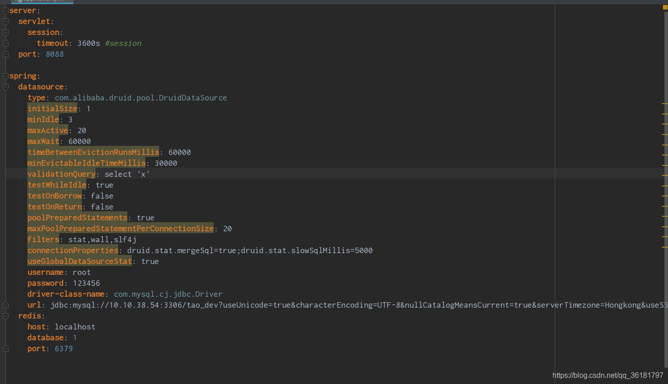Screen dimensions: 668x384
Task: Click the timeout key
Action: [52, 43]
